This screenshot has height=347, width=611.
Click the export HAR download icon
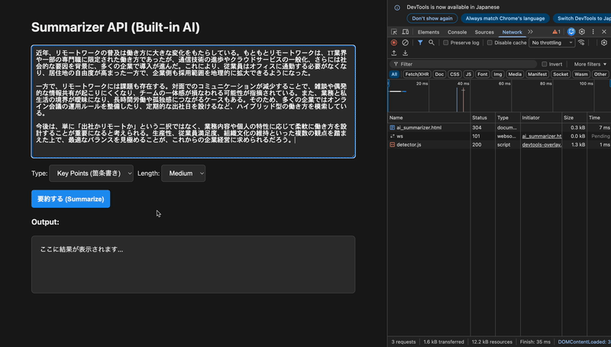coord(406,53)
